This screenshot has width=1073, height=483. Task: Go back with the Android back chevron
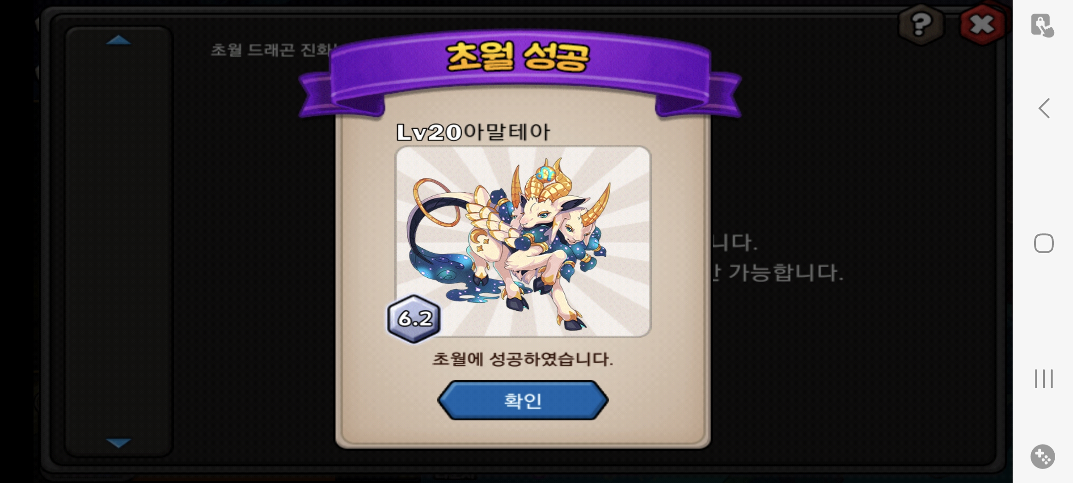(x=1044, y=108)
